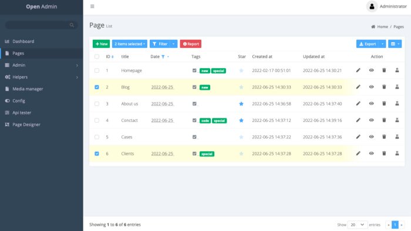Sort by ID column arrows icon
The height and width of the screenshot is (231, 411).
(113, 57)
